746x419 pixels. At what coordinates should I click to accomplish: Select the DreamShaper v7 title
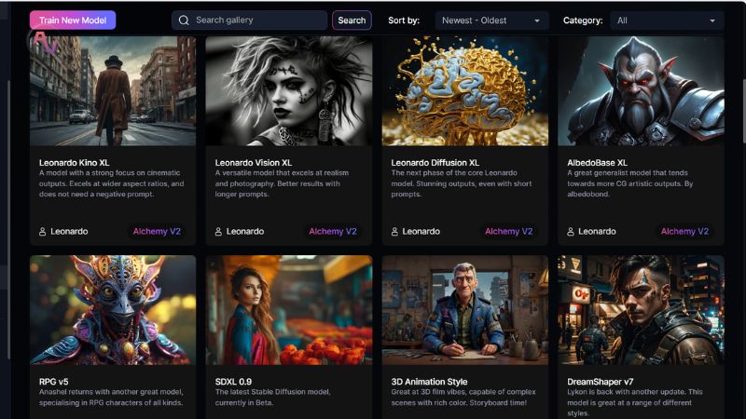[601, 382]
